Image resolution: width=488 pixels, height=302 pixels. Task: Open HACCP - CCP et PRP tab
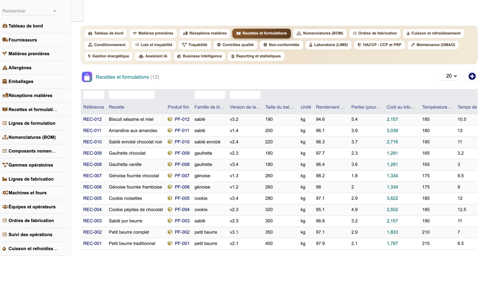(x=379, y=45)
